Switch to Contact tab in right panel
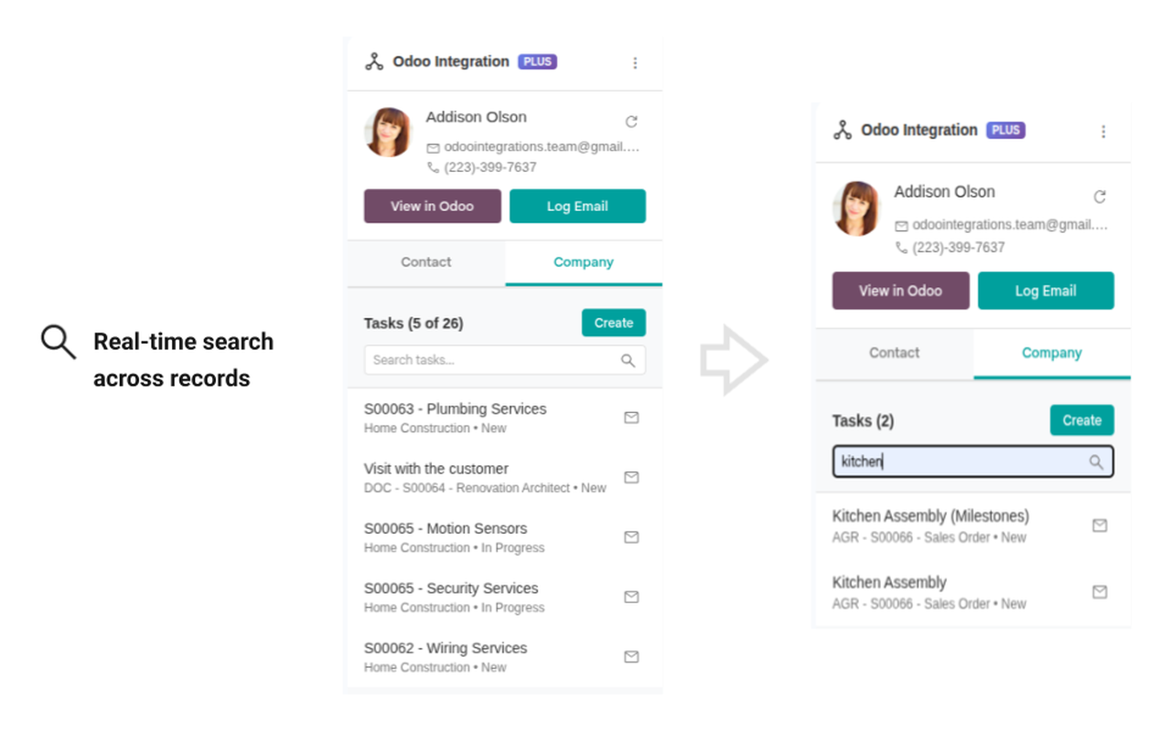1171x731 pixels. coord(895,353)
